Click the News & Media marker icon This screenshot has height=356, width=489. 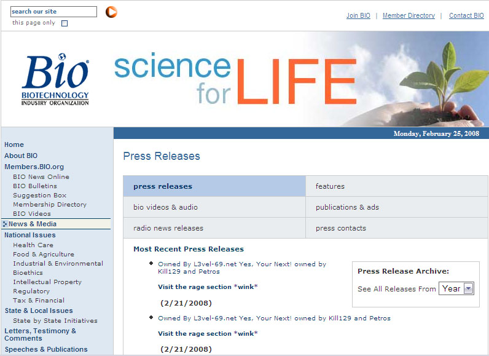(x=5, y=224)
